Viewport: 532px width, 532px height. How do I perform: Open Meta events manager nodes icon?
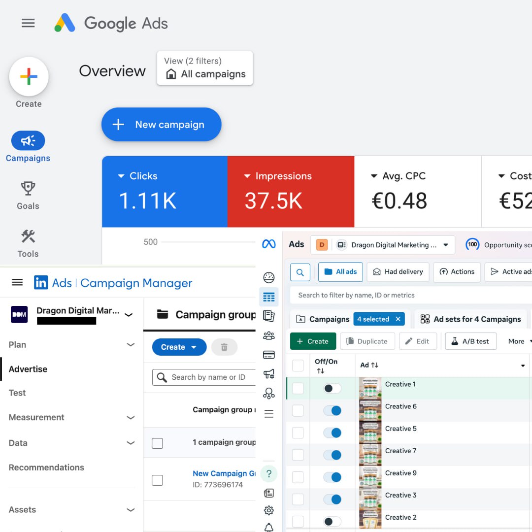point(269,394)
